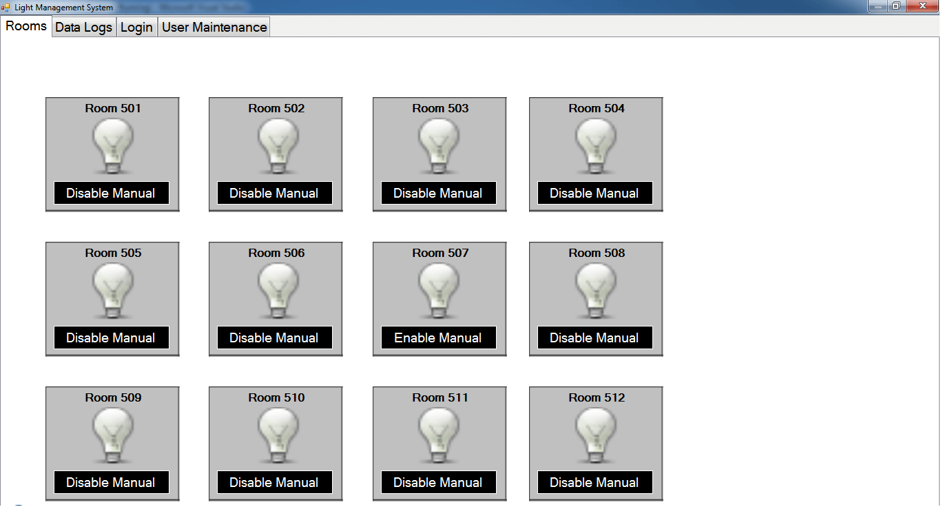This screenshot has height=529, width=941.
Task: Click Disable Manual button in Room 510
Action: click(274, 482)
